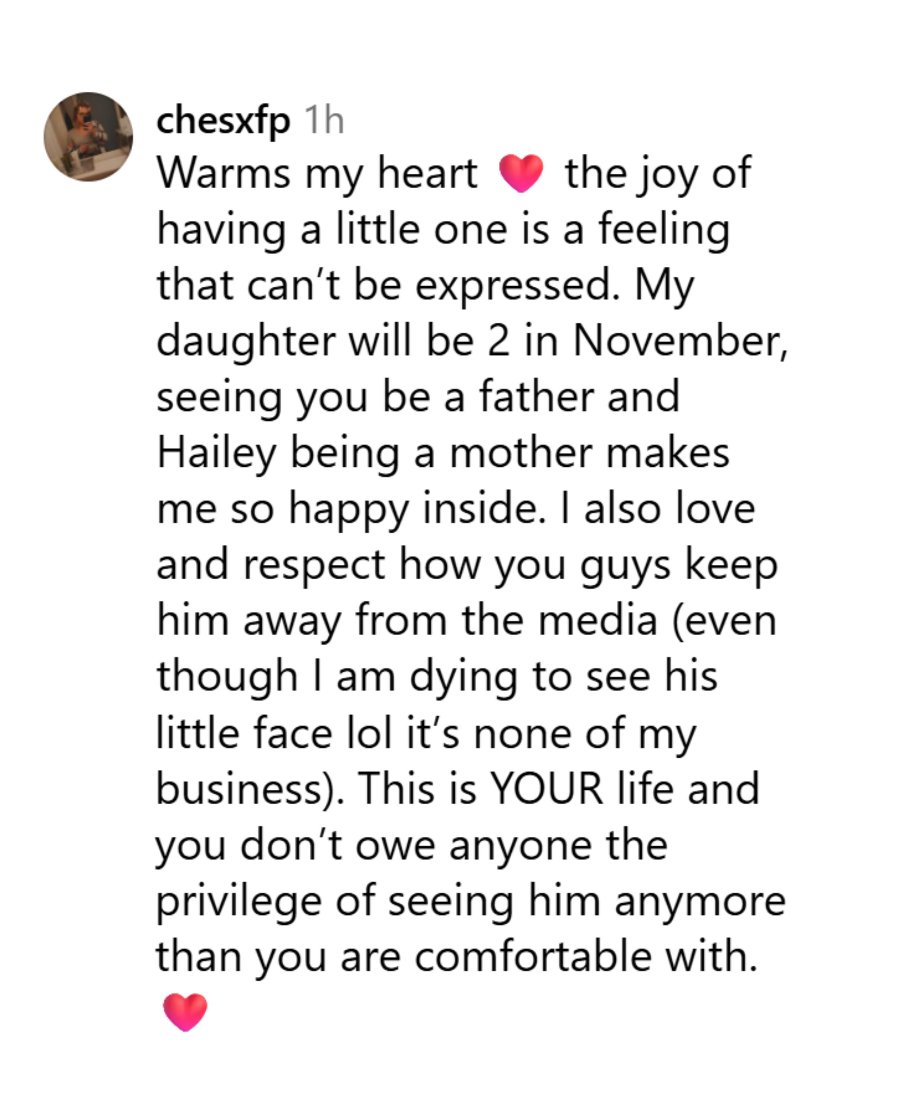Click the word "respect" in the comment

click(314, 565)
